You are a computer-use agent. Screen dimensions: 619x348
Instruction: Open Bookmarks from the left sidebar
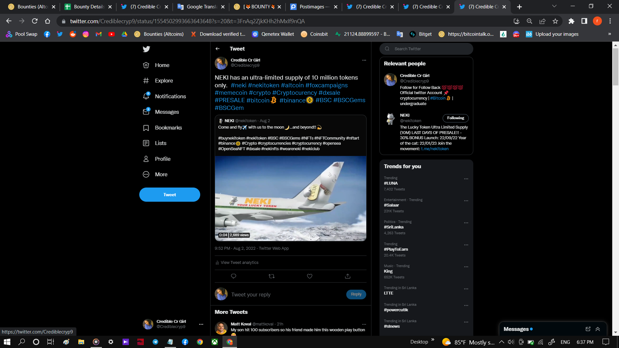(x=168, y=128)
